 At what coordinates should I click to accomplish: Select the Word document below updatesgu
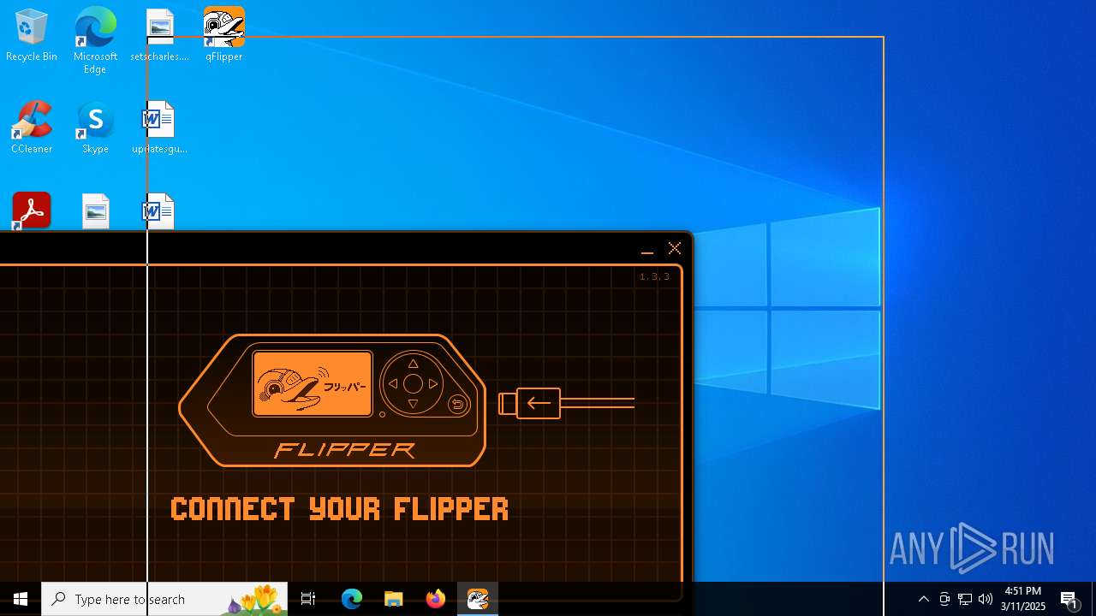click(x=159, y=211)
